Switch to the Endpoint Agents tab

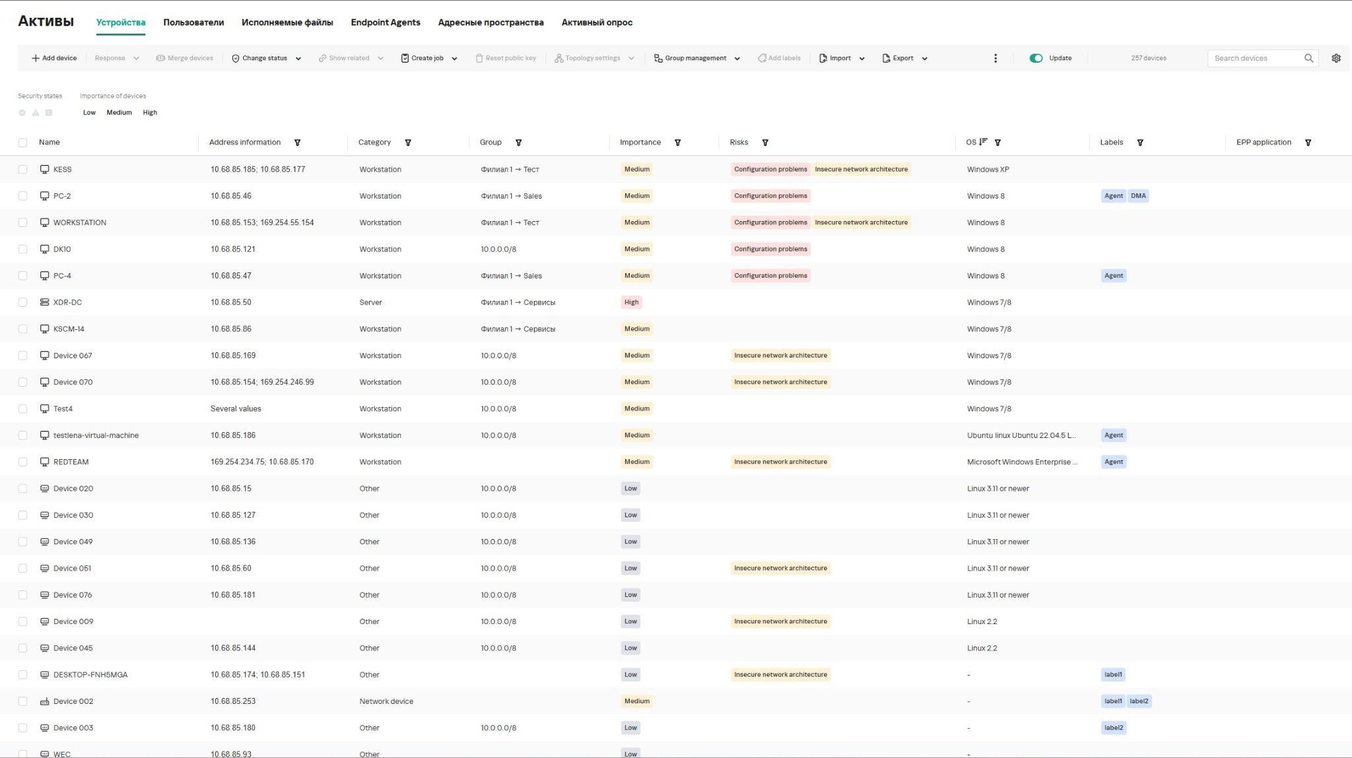pos(386,22)
